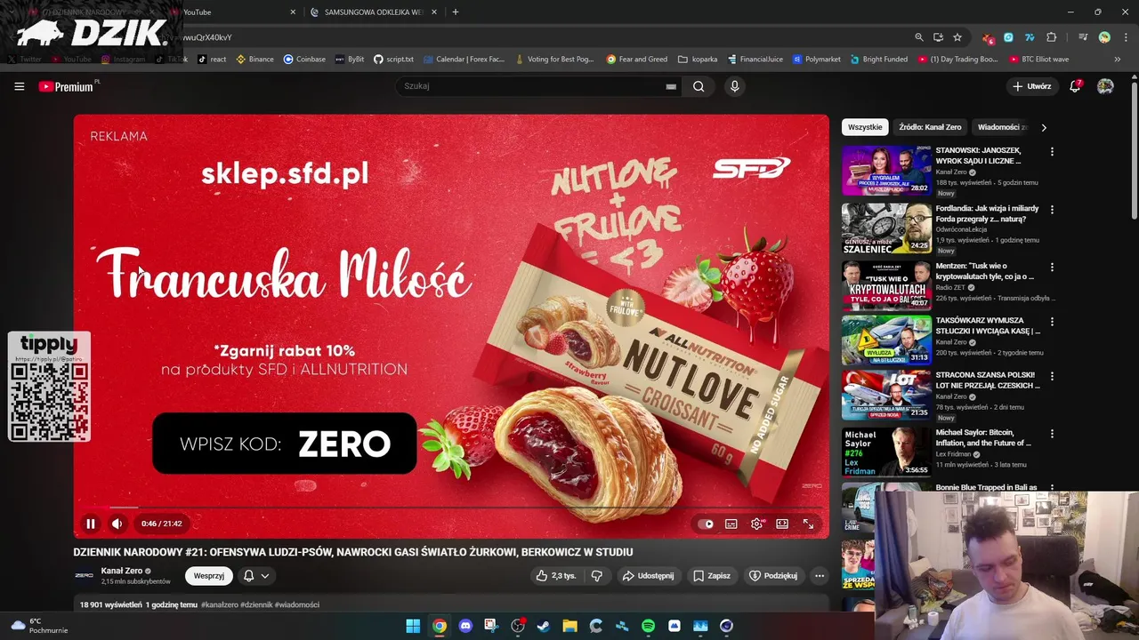
Task: Open the YouTube hamburger guide menu
Action: [x=19, y=86]
